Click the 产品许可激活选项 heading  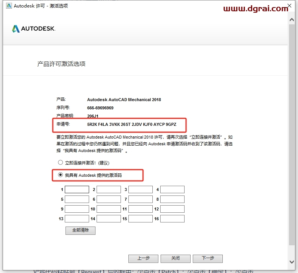click(x=61, y=64)
